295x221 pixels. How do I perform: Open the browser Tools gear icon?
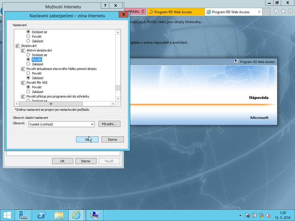[x=290, y=11]
